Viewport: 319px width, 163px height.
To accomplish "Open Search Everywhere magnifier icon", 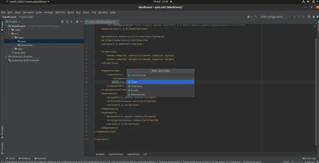I will coord(309,17).
